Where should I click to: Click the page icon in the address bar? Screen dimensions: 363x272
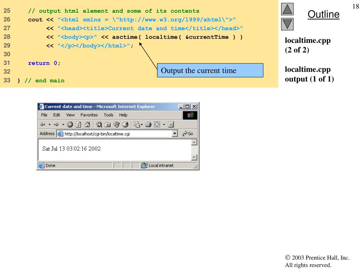60,134
